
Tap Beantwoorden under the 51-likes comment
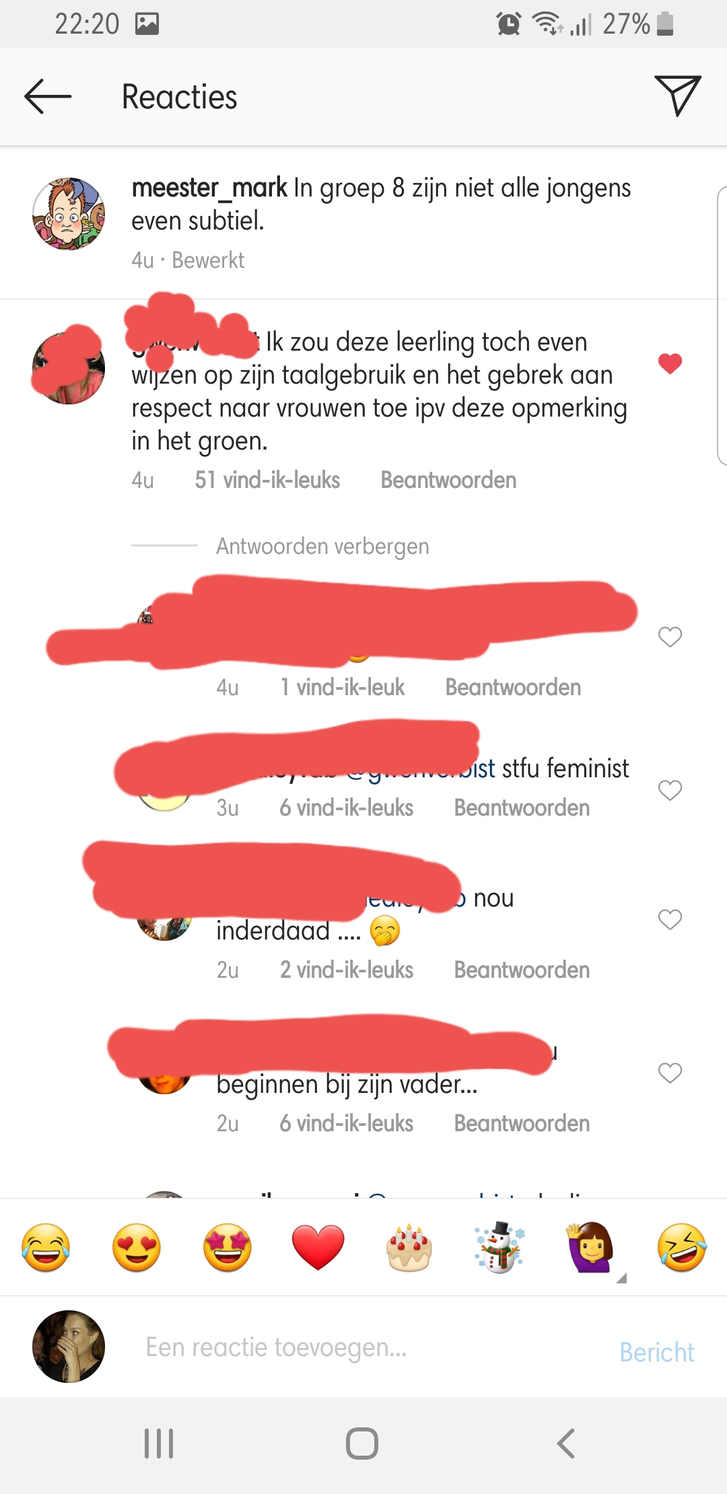coord(448,481)
